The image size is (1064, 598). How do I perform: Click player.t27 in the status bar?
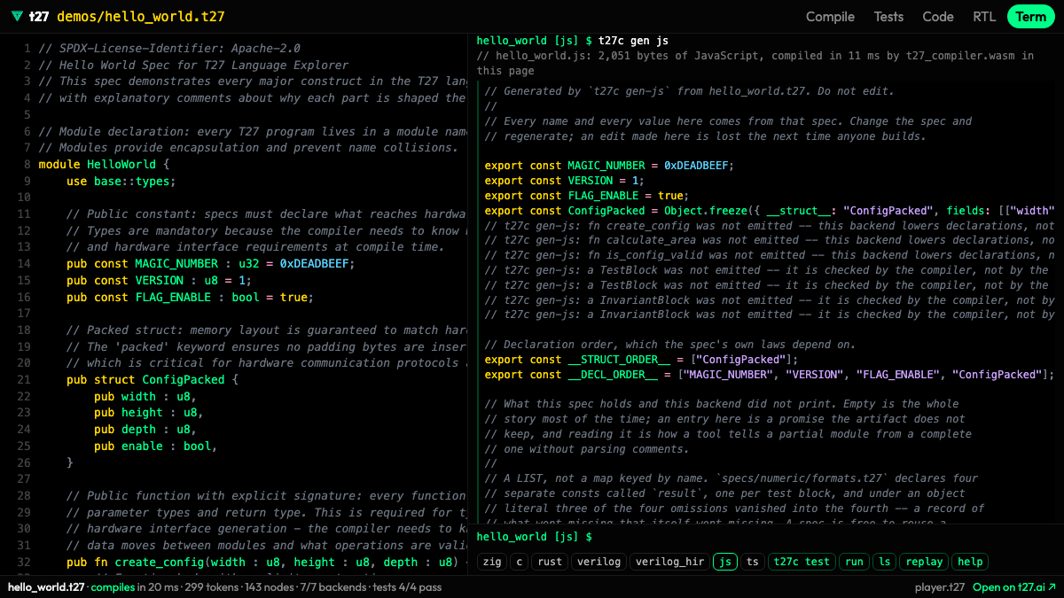pyautogui.click(x=940, y=587)
